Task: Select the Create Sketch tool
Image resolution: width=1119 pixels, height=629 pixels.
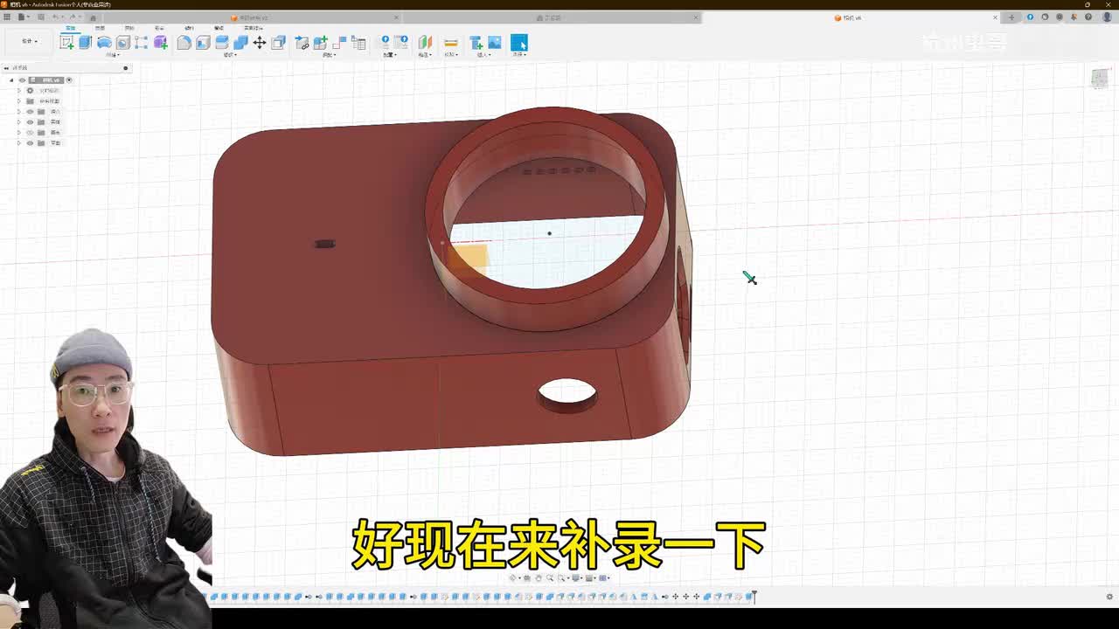Action: [x=66, y=42]
